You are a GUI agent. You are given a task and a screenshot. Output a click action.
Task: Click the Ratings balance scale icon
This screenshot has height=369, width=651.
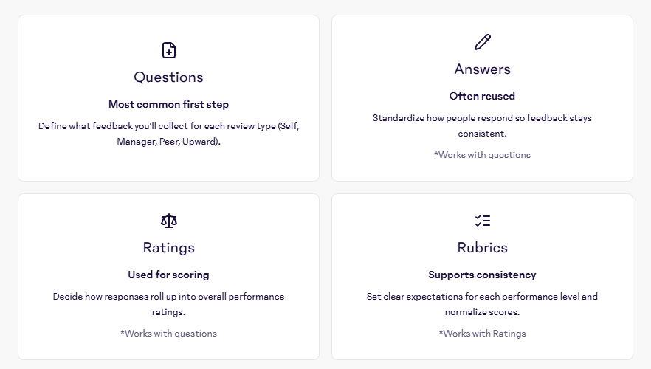click(x=169, y=221)
